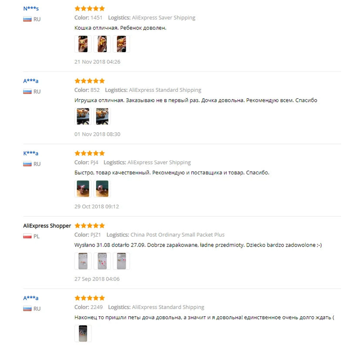Open the first photo in N***s's review
This screenshot has height=348, width=348.
(x=83, y=44)
